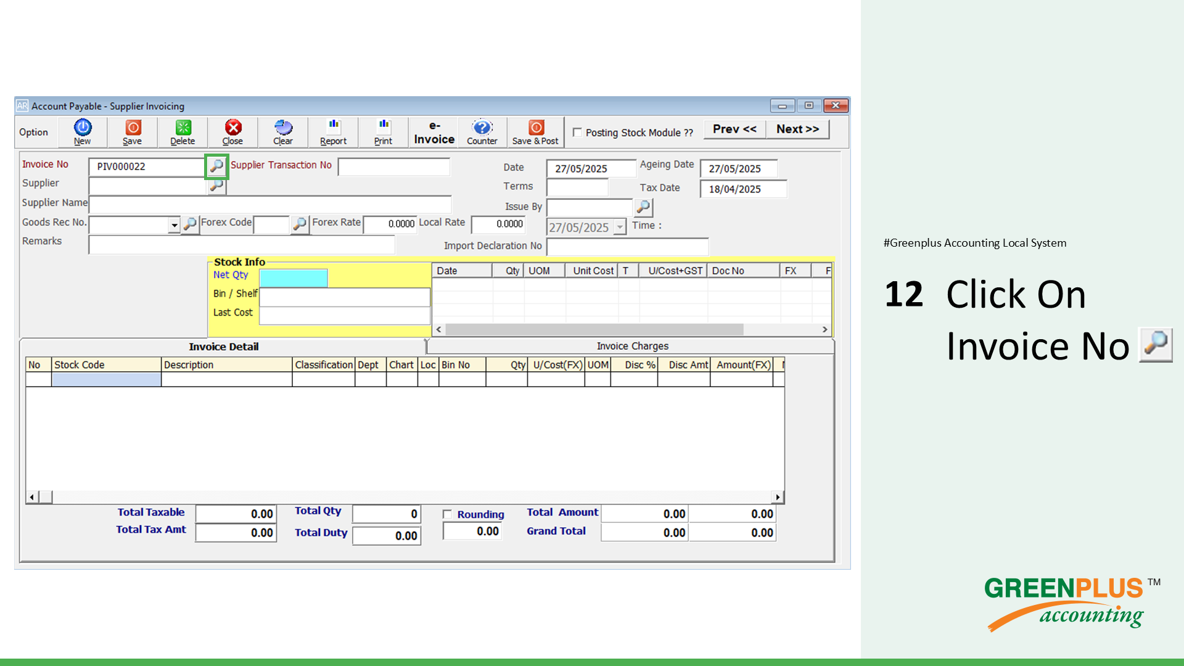1184x666 pixels.
Task: Click the Invoice No input field
Action: tap(147, 166)
